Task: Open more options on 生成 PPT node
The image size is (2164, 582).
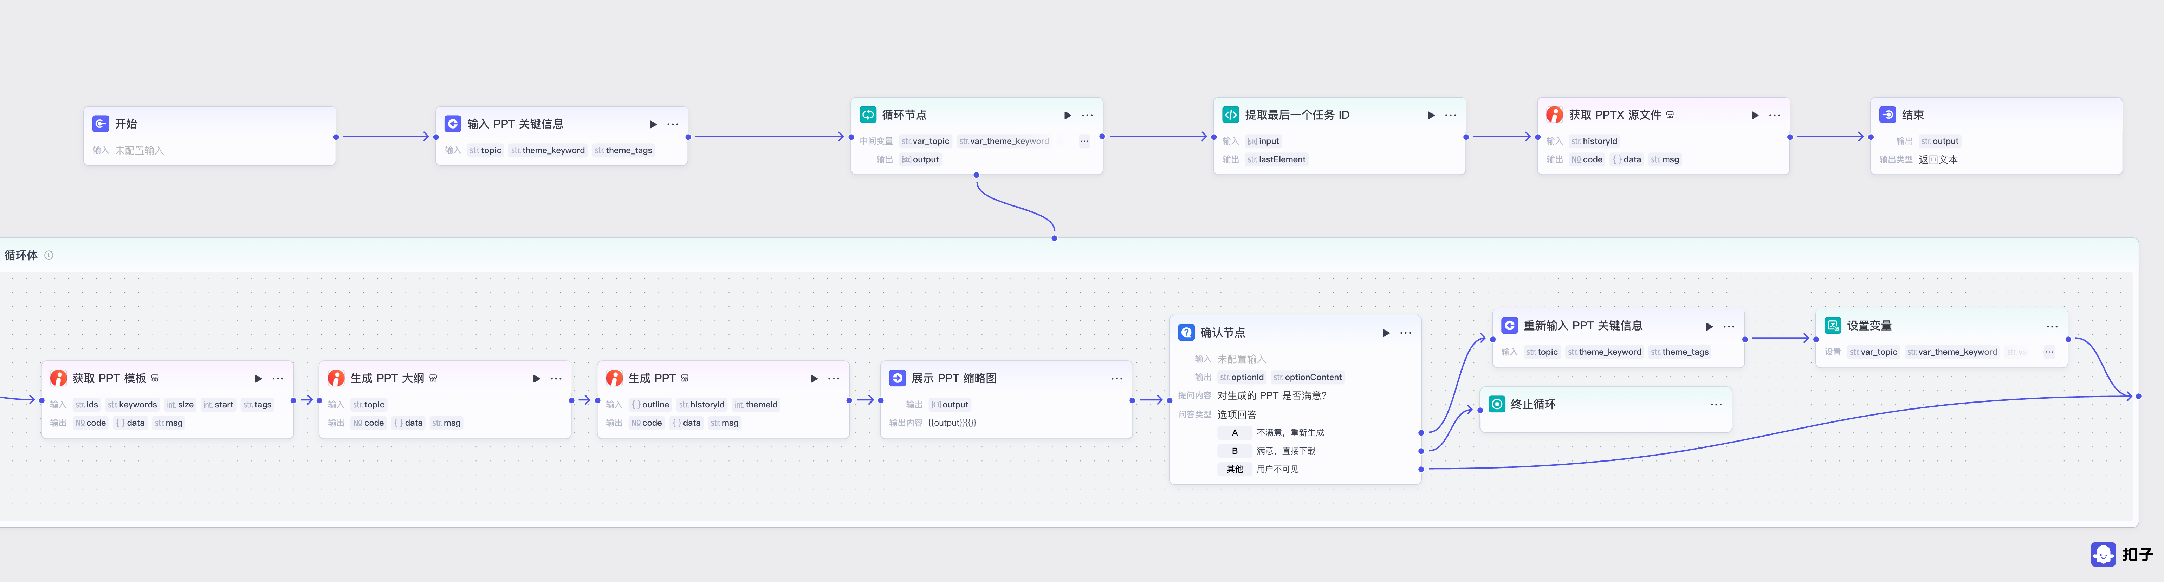Action: pyautogui.click(x=833, y=379)
